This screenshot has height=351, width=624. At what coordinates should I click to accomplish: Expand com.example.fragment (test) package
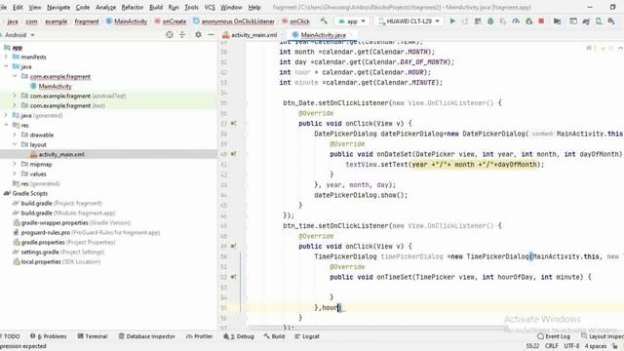[15, 105]
